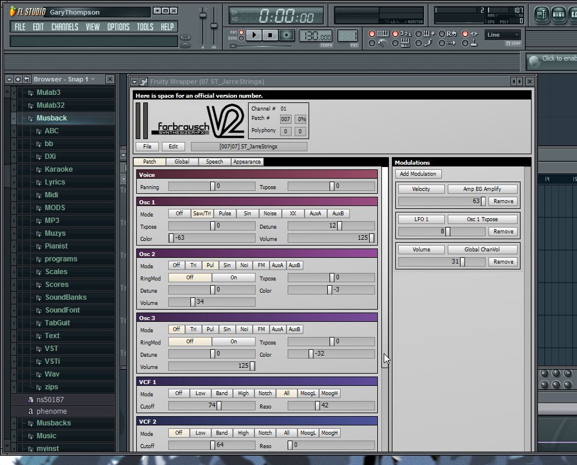Open the OPTIONS menu

[118, 27]
